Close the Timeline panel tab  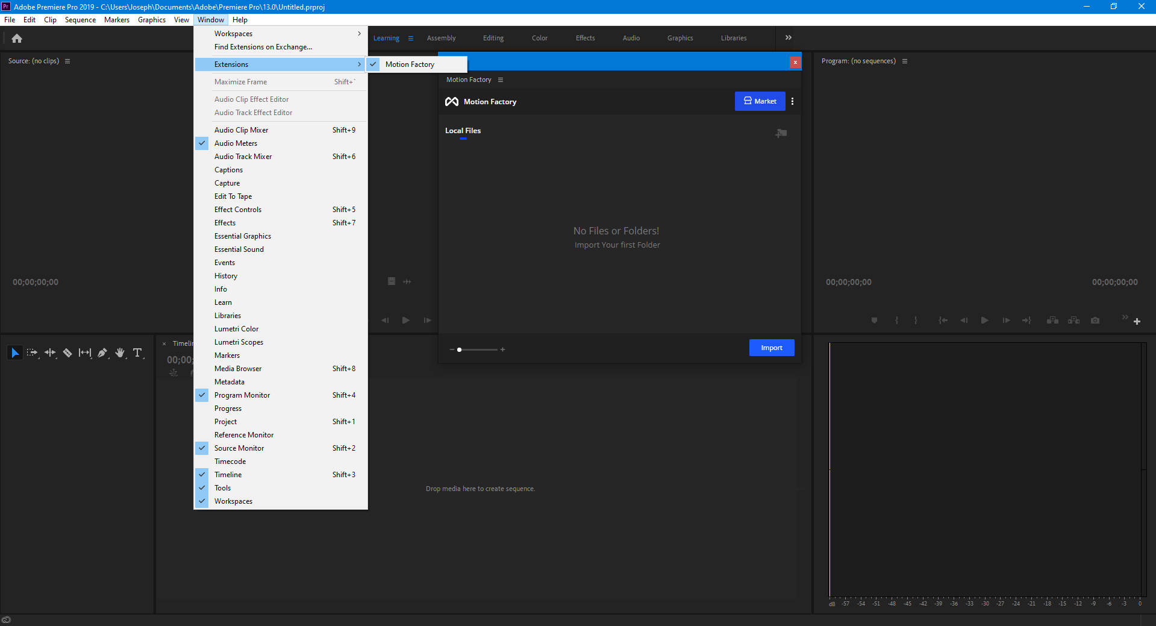[164, 344]
